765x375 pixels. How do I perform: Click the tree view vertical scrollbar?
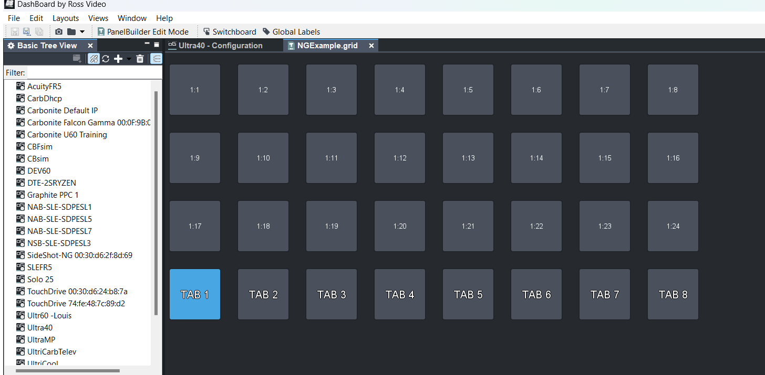[156, 203]
